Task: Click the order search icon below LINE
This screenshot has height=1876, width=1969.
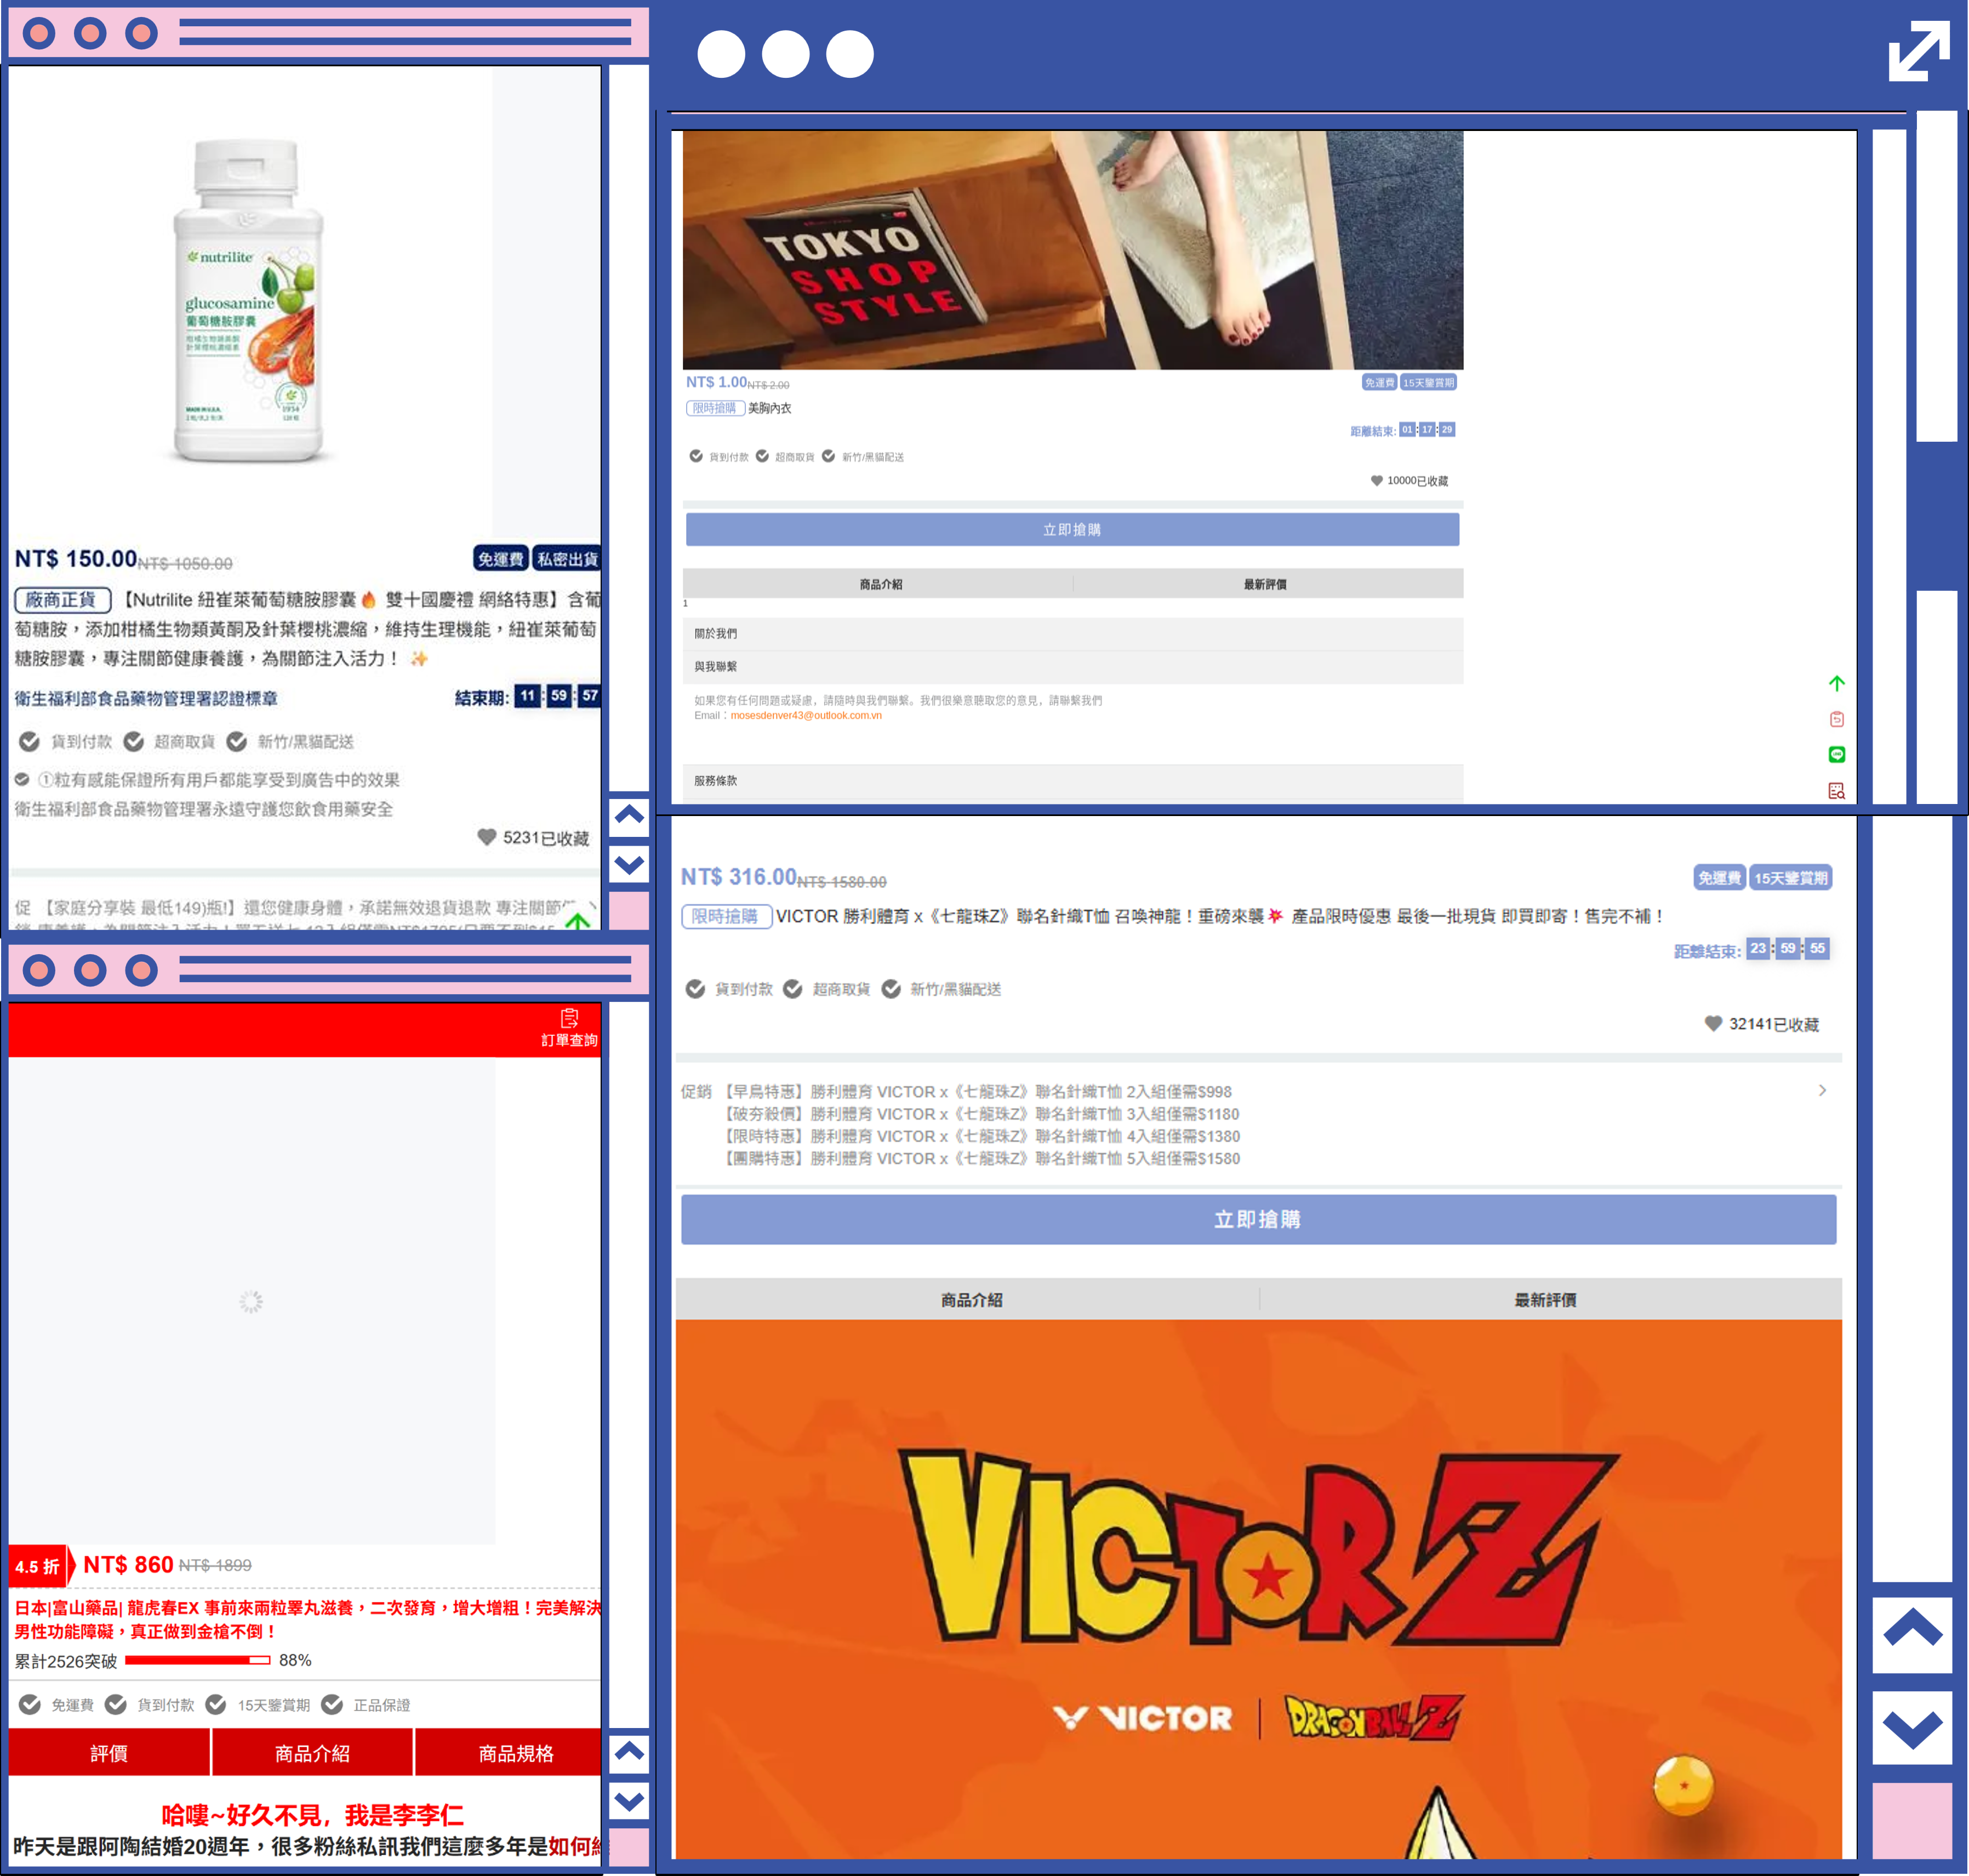Action: (x=1836, y=791)
